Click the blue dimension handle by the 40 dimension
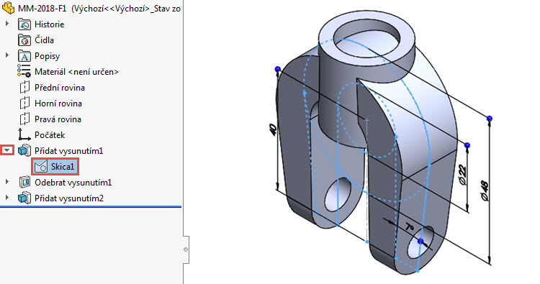 click(278, 69)
